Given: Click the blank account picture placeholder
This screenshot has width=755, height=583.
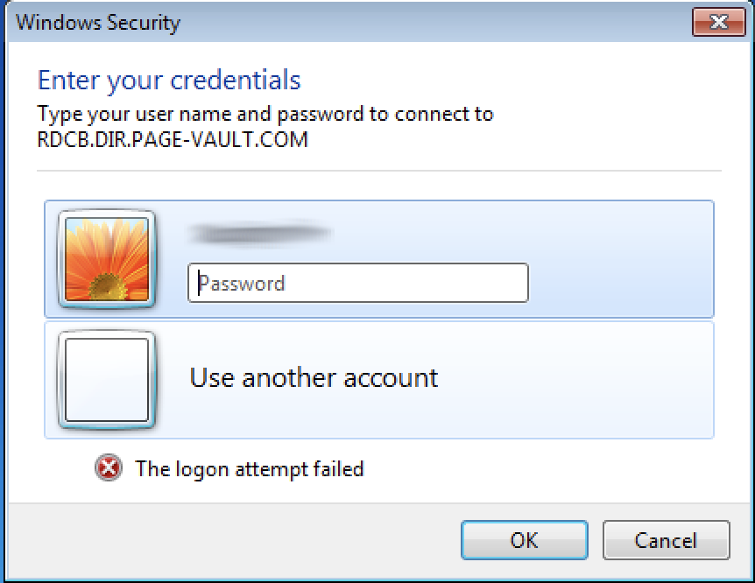Looking at the screenshot, I should [x=106, y=380].
